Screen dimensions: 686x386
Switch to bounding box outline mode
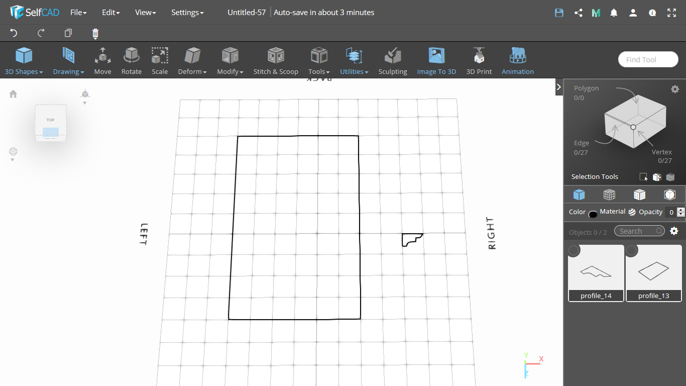[669, 195]
